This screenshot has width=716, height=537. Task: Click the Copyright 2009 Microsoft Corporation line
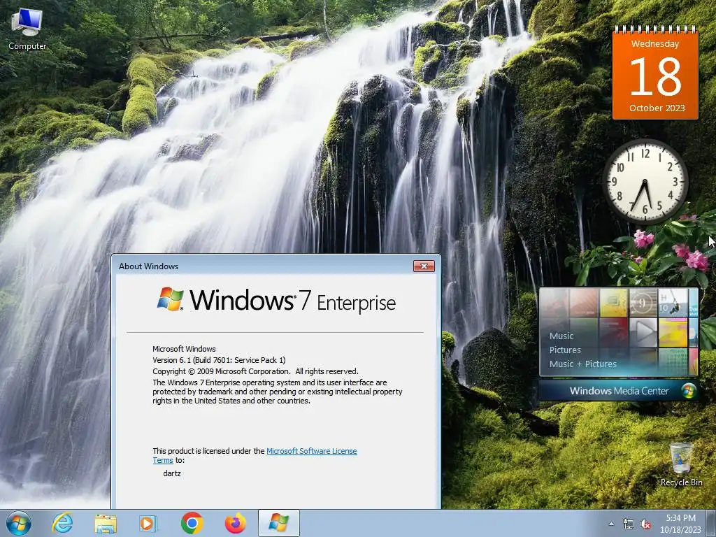[255, 371]
